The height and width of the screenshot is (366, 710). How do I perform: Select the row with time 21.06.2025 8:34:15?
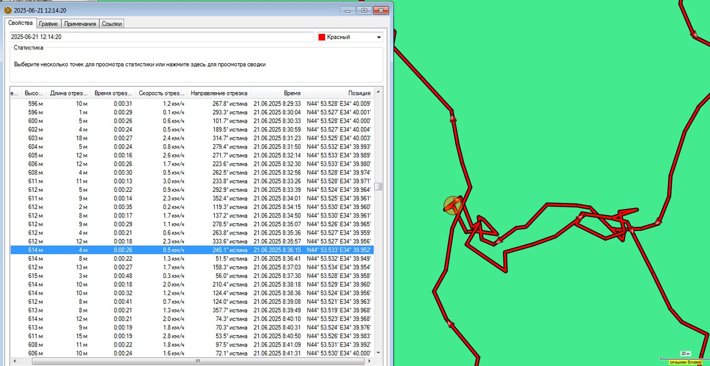pos(192,207)
